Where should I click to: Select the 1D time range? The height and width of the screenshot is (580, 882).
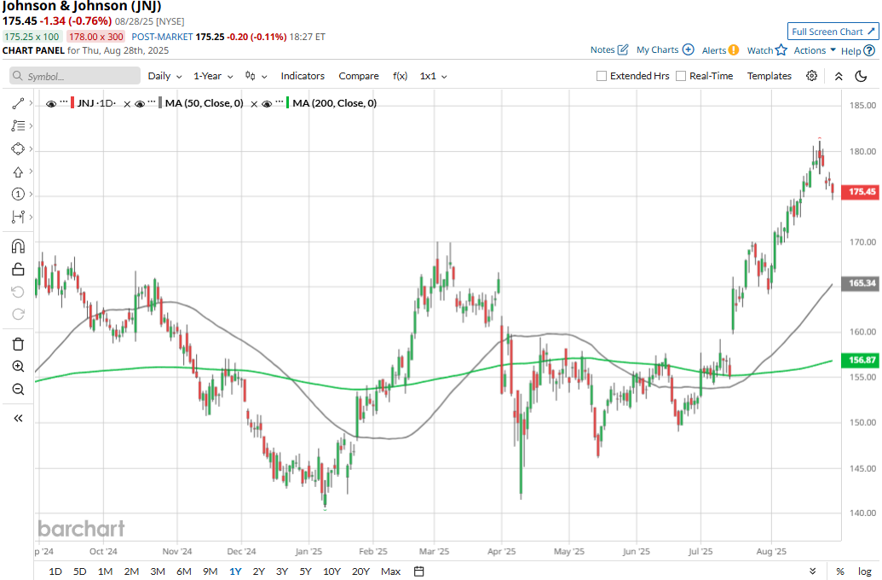(x=55, y=571)
